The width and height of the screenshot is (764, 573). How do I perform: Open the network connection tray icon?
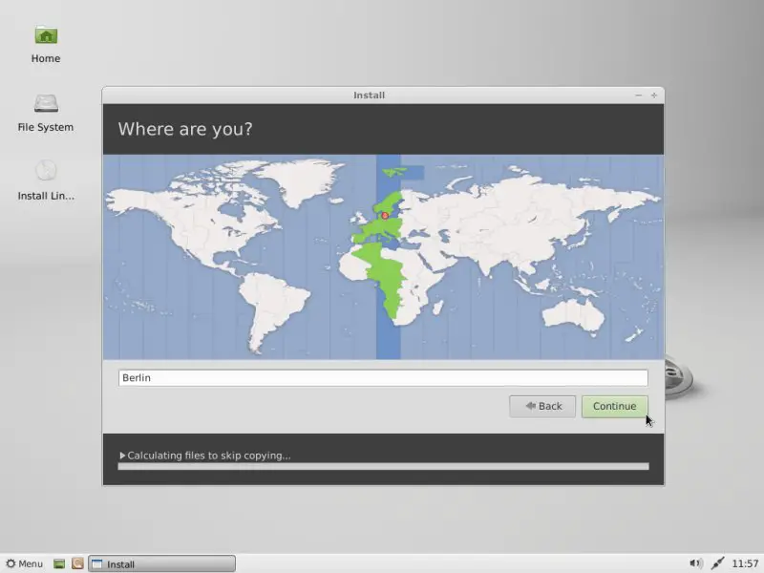[x=717, y=563]
